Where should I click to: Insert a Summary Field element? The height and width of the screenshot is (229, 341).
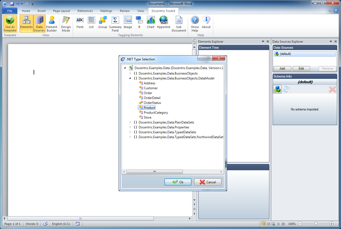click(x=115, y=24)
